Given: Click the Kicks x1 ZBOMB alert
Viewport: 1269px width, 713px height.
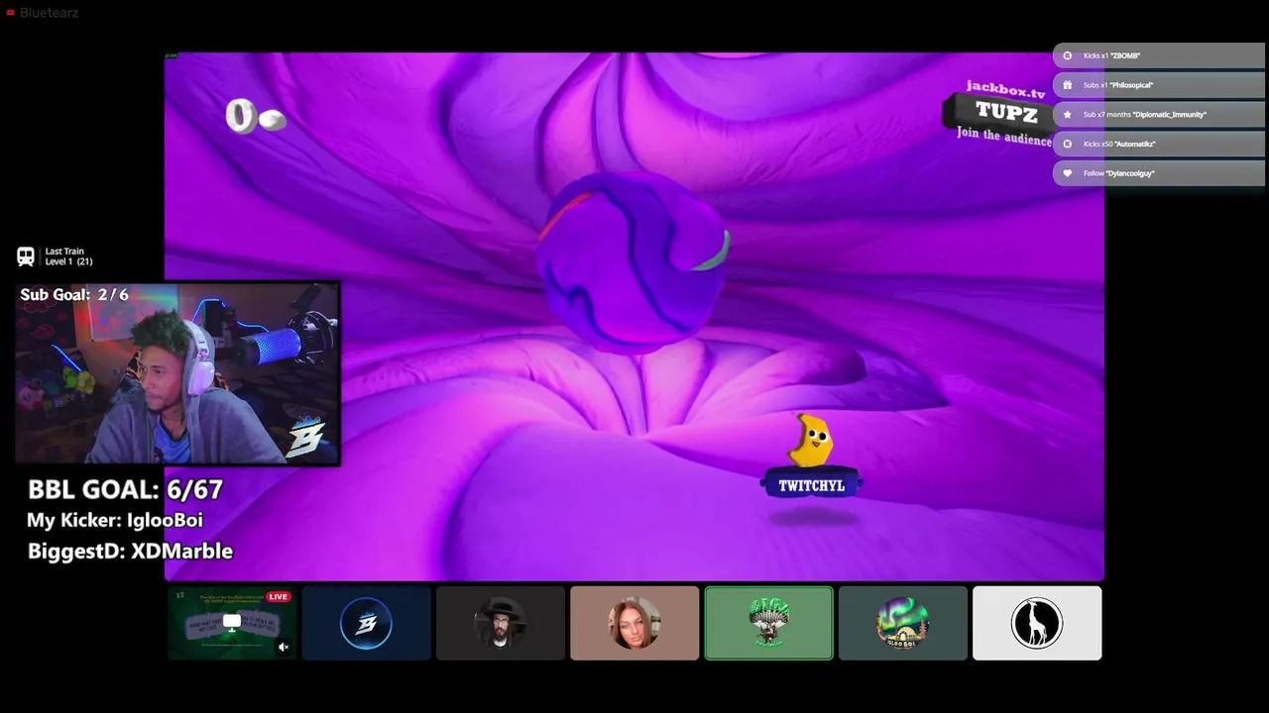Looking at the screenshot, I should 1159,55.
